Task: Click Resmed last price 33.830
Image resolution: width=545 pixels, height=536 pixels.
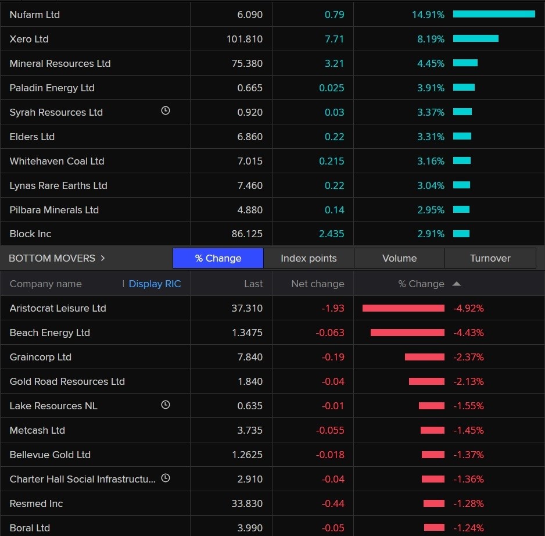Action: point(247,503)
